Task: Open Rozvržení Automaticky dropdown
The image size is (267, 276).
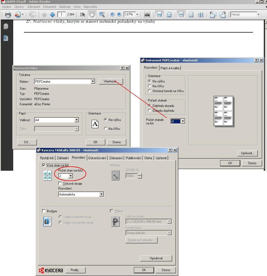Action: 101,194
